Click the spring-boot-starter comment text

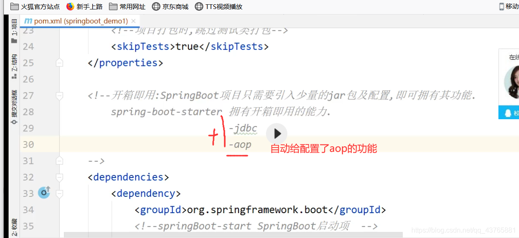166,112
